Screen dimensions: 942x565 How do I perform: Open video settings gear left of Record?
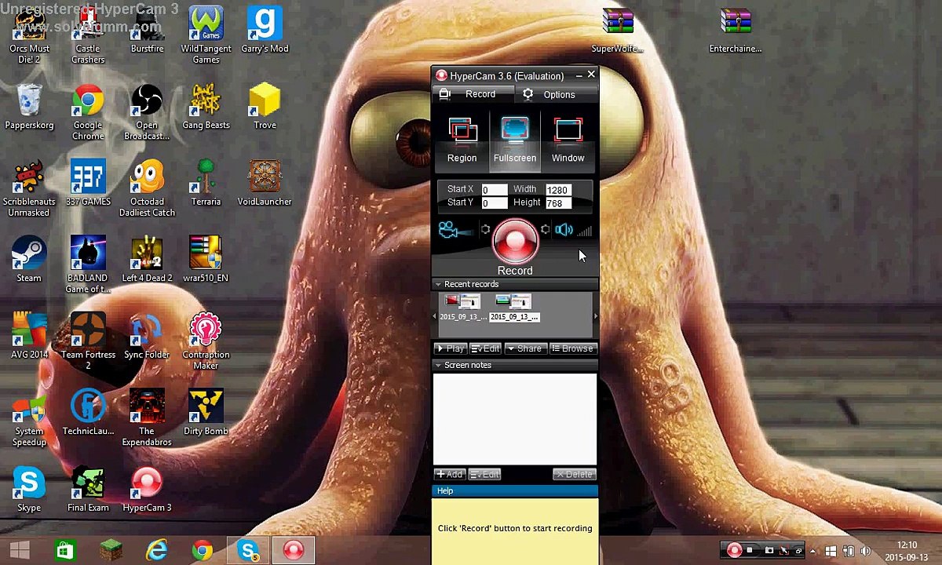485,229
